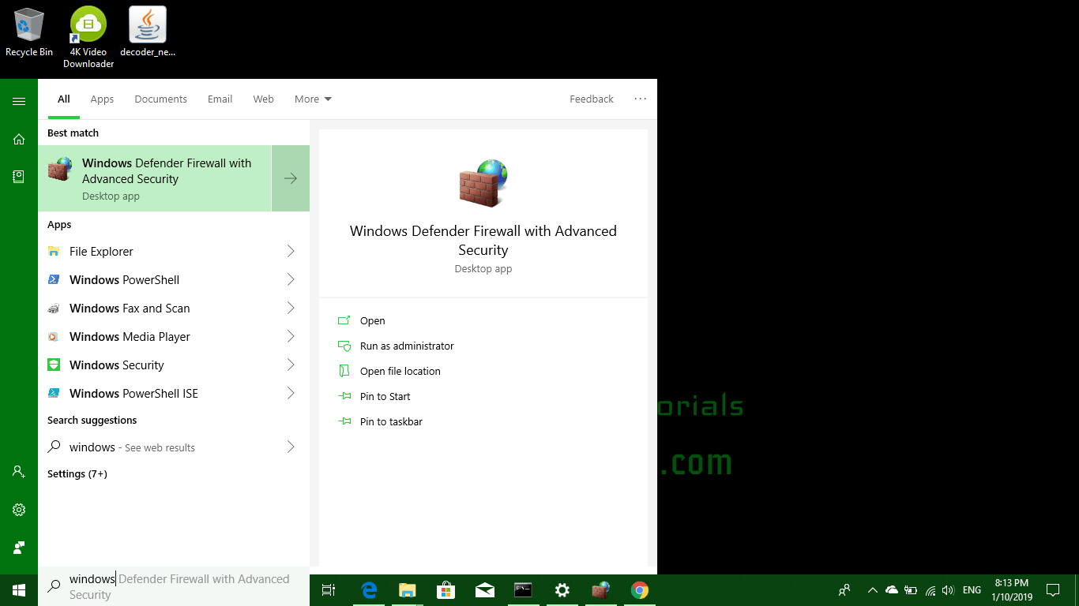Image resolution: width=1079 pixels, height=606 pixels.
Task: Open the Windows Defender Firewall best match result
Action: 155,178
